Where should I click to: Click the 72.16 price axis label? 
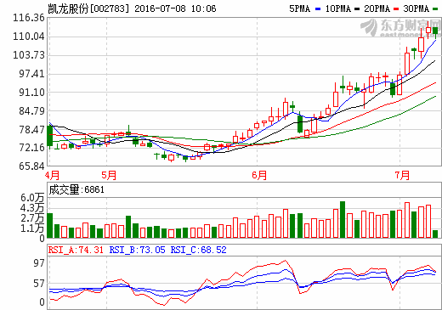(31, 148)
